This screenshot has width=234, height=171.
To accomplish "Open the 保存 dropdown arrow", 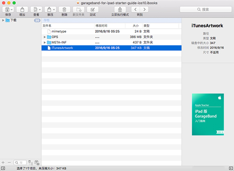I will [x=12, y=10].
